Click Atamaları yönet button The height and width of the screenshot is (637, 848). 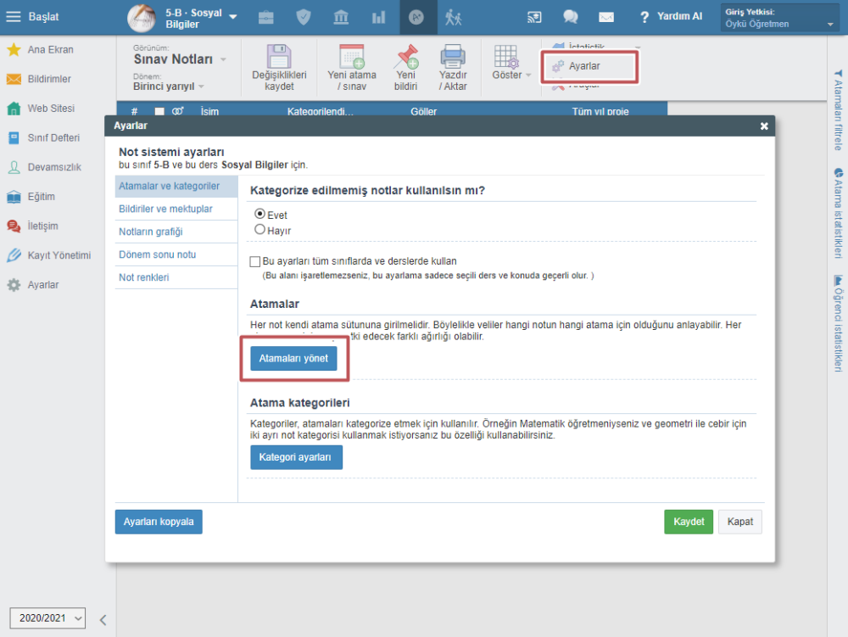click(x=293, y=359)
